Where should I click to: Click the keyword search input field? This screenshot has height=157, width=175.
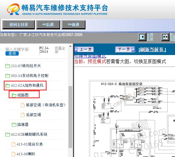(17, 49)
